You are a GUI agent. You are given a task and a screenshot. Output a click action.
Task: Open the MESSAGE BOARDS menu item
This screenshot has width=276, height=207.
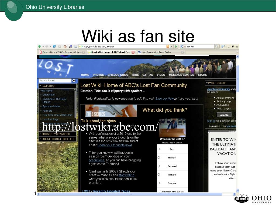click(181, 75)
